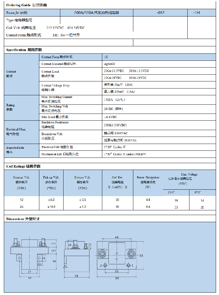
Task: Select the '-012' example cell
Action: click(x=160, y=13)
